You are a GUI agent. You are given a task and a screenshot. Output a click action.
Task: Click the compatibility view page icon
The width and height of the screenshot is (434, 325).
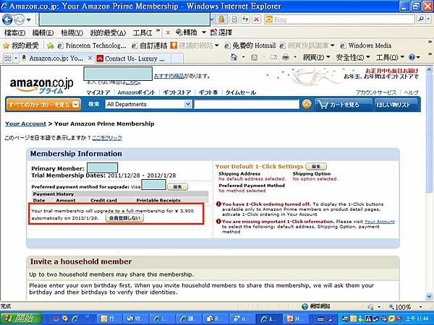pyautogui.click(x=234, y=19)
